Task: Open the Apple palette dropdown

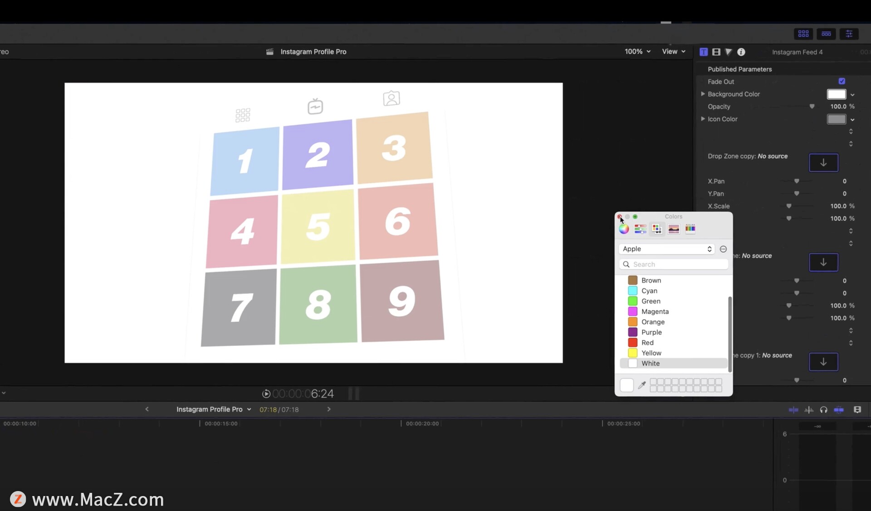Action: click(x=666, y=249)
